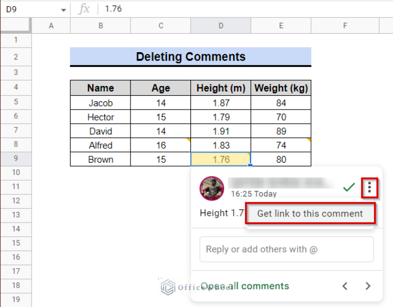Screen dimensions: 393x307
Task: Select the cell containing Alfred
Action: [x=100, y=145]
